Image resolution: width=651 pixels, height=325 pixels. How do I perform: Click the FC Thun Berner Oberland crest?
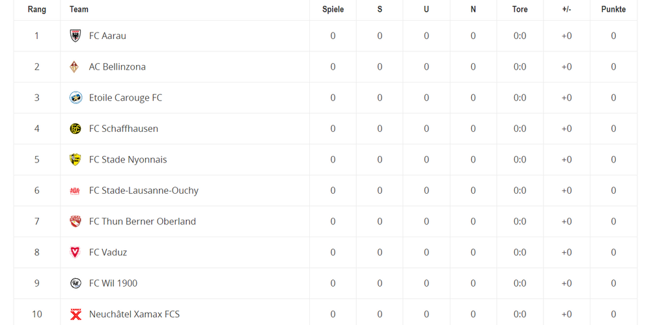coord(75,222)
